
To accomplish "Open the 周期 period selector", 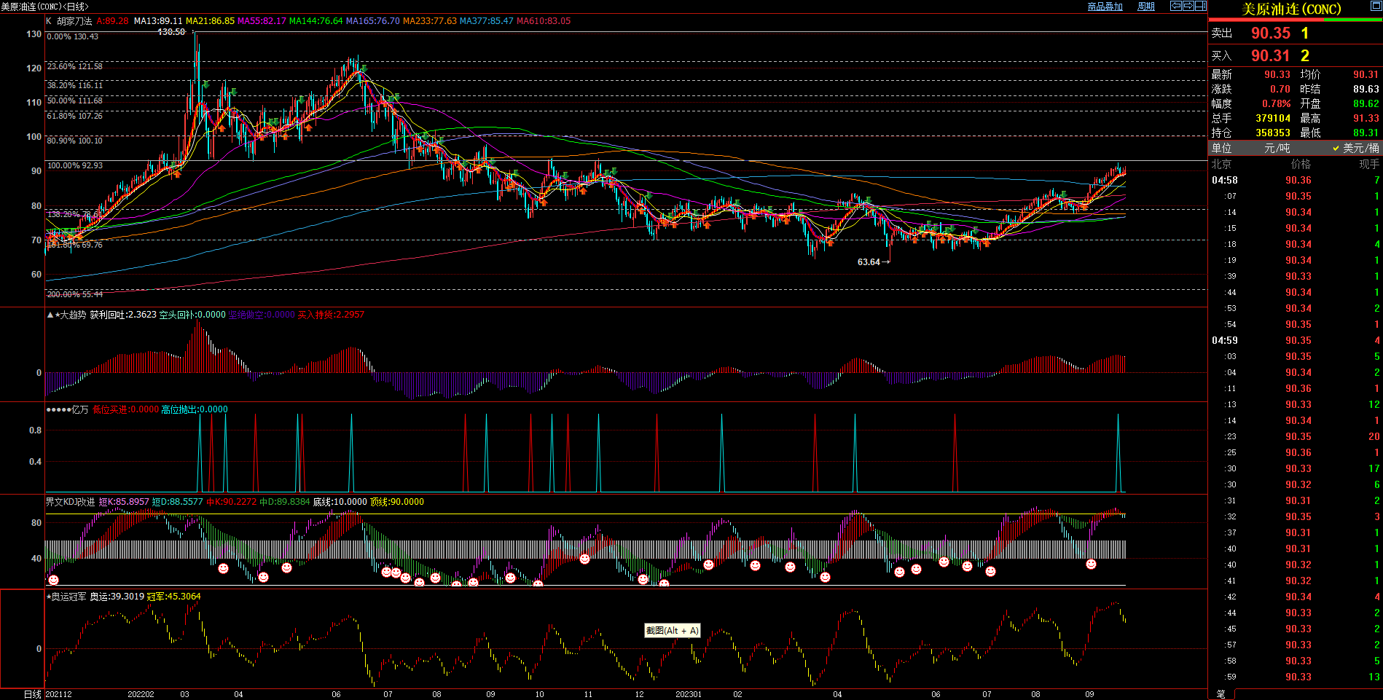I will pyautogui.click(x=1146, y=7).
